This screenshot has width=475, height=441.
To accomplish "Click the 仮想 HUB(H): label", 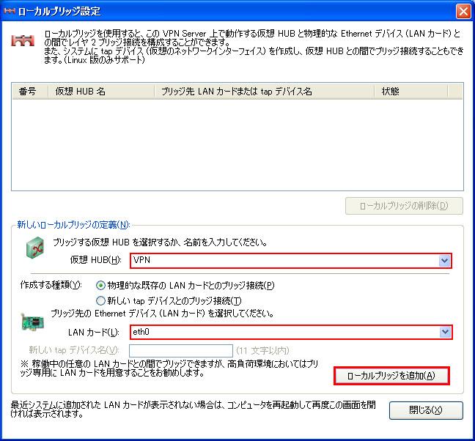I will pyautogui.click(x=95, y=260).
